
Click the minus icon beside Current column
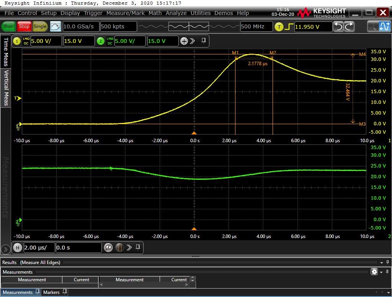[193, 279]
